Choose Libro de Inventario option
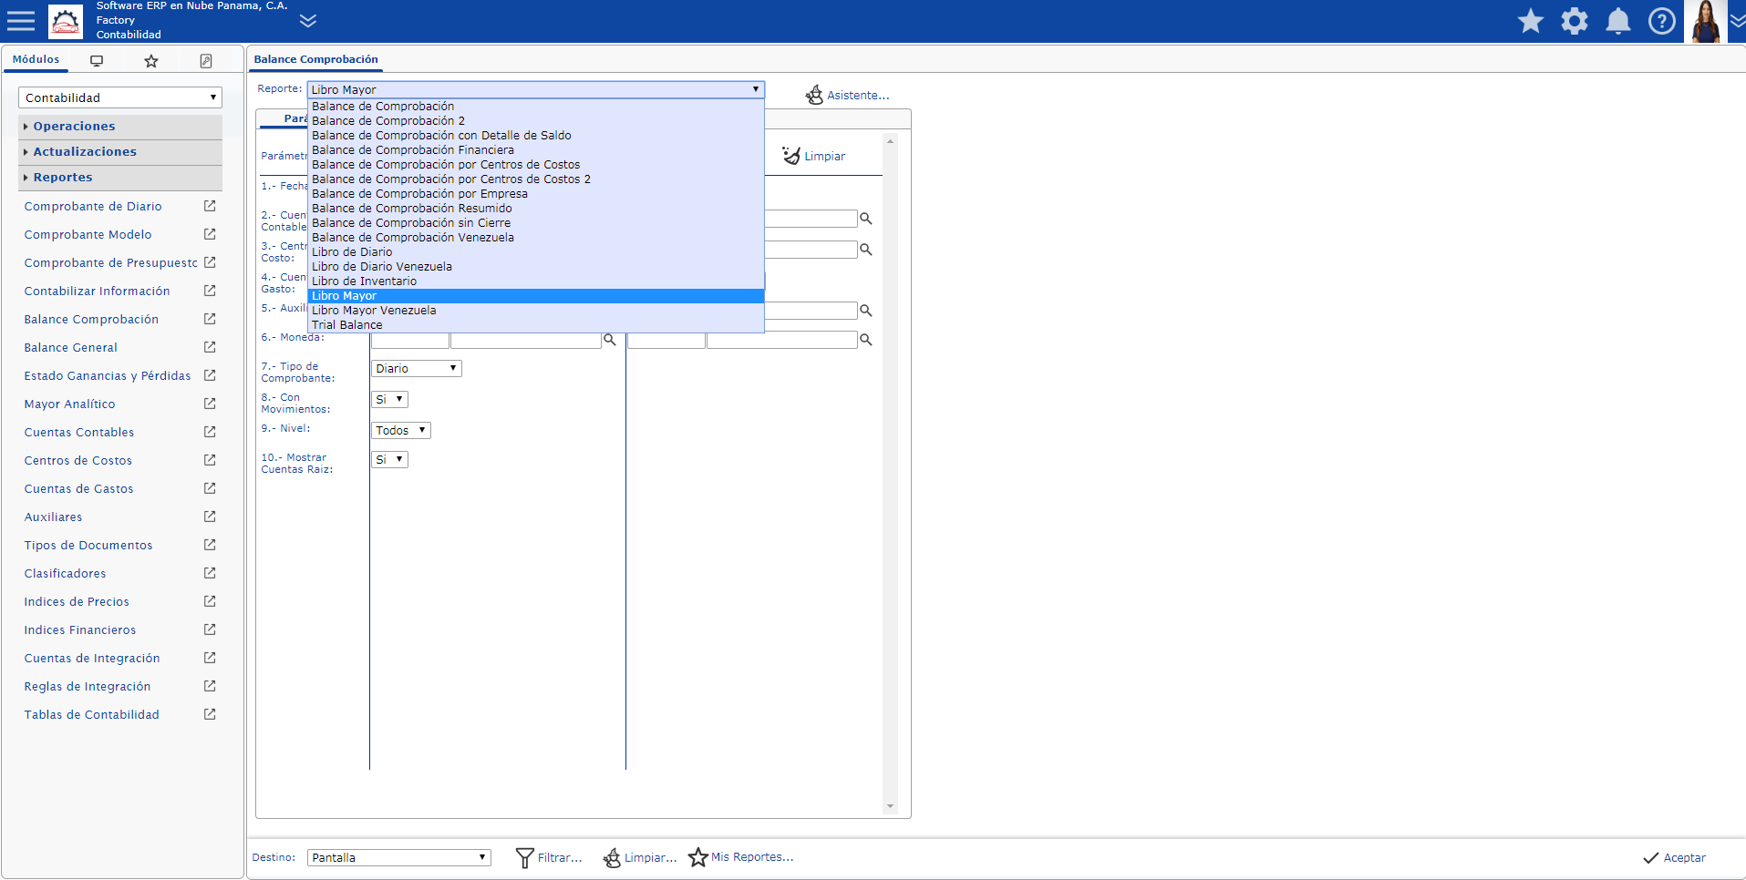1746x880 pixels. tap(535, 281)
